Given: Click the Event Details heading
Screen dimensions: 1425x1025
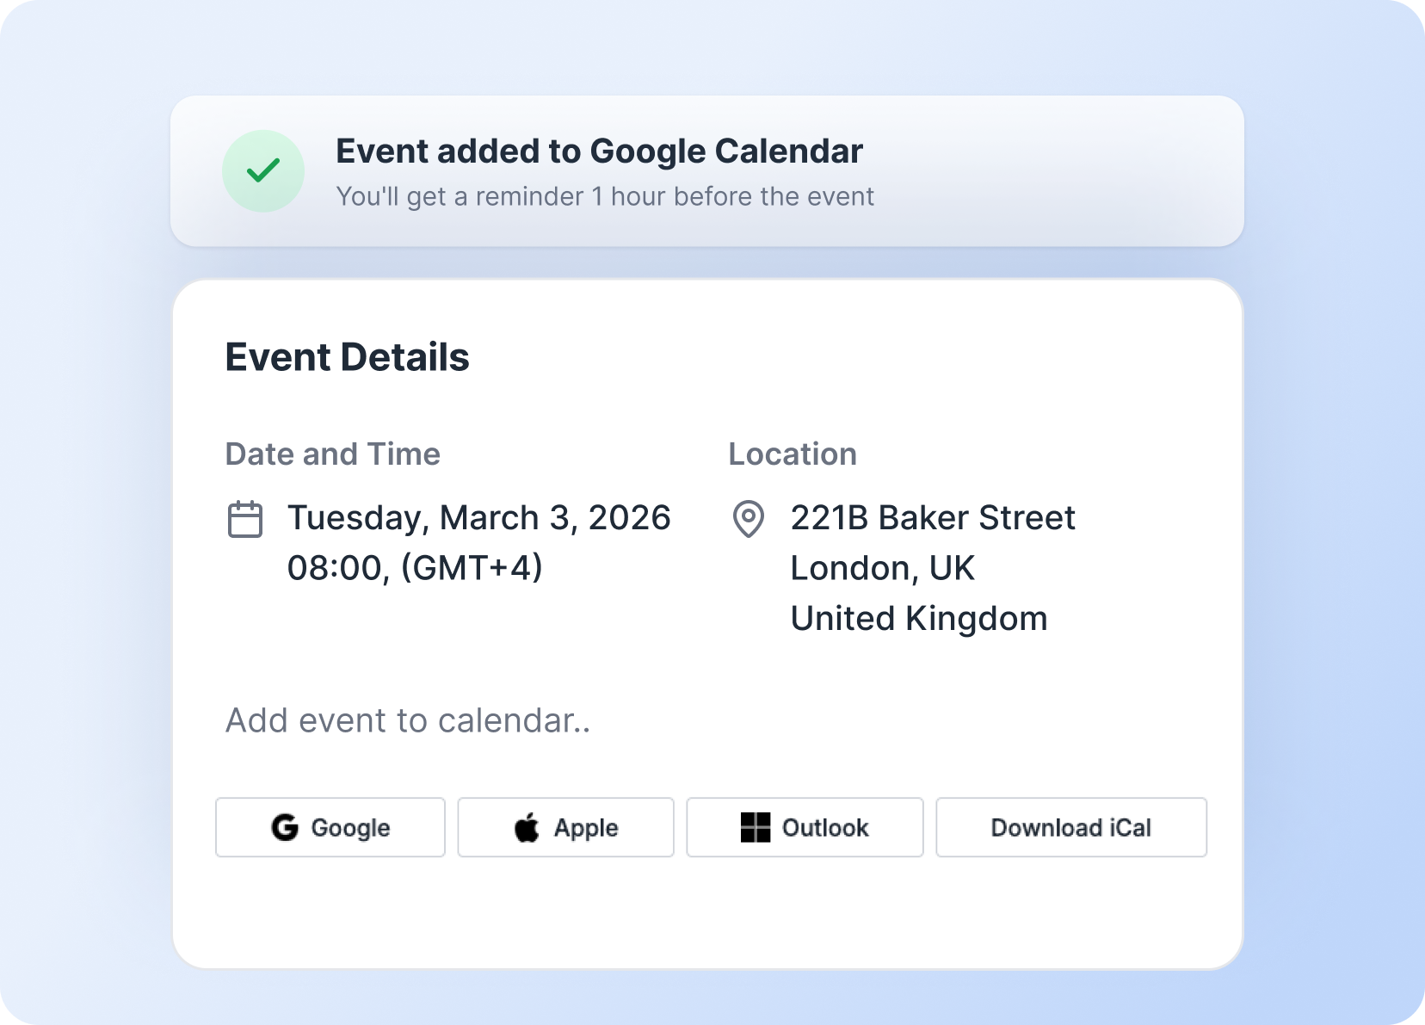Looking at the screenshot, I should click(x=348, y=356).
